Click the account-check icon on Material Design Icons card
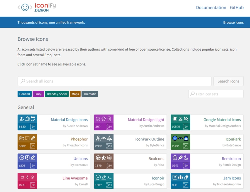250x192 pixels. (22, 119)
